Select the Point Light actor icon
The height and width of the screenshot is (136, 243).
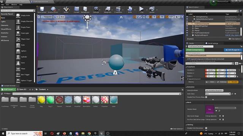[18, 33]
